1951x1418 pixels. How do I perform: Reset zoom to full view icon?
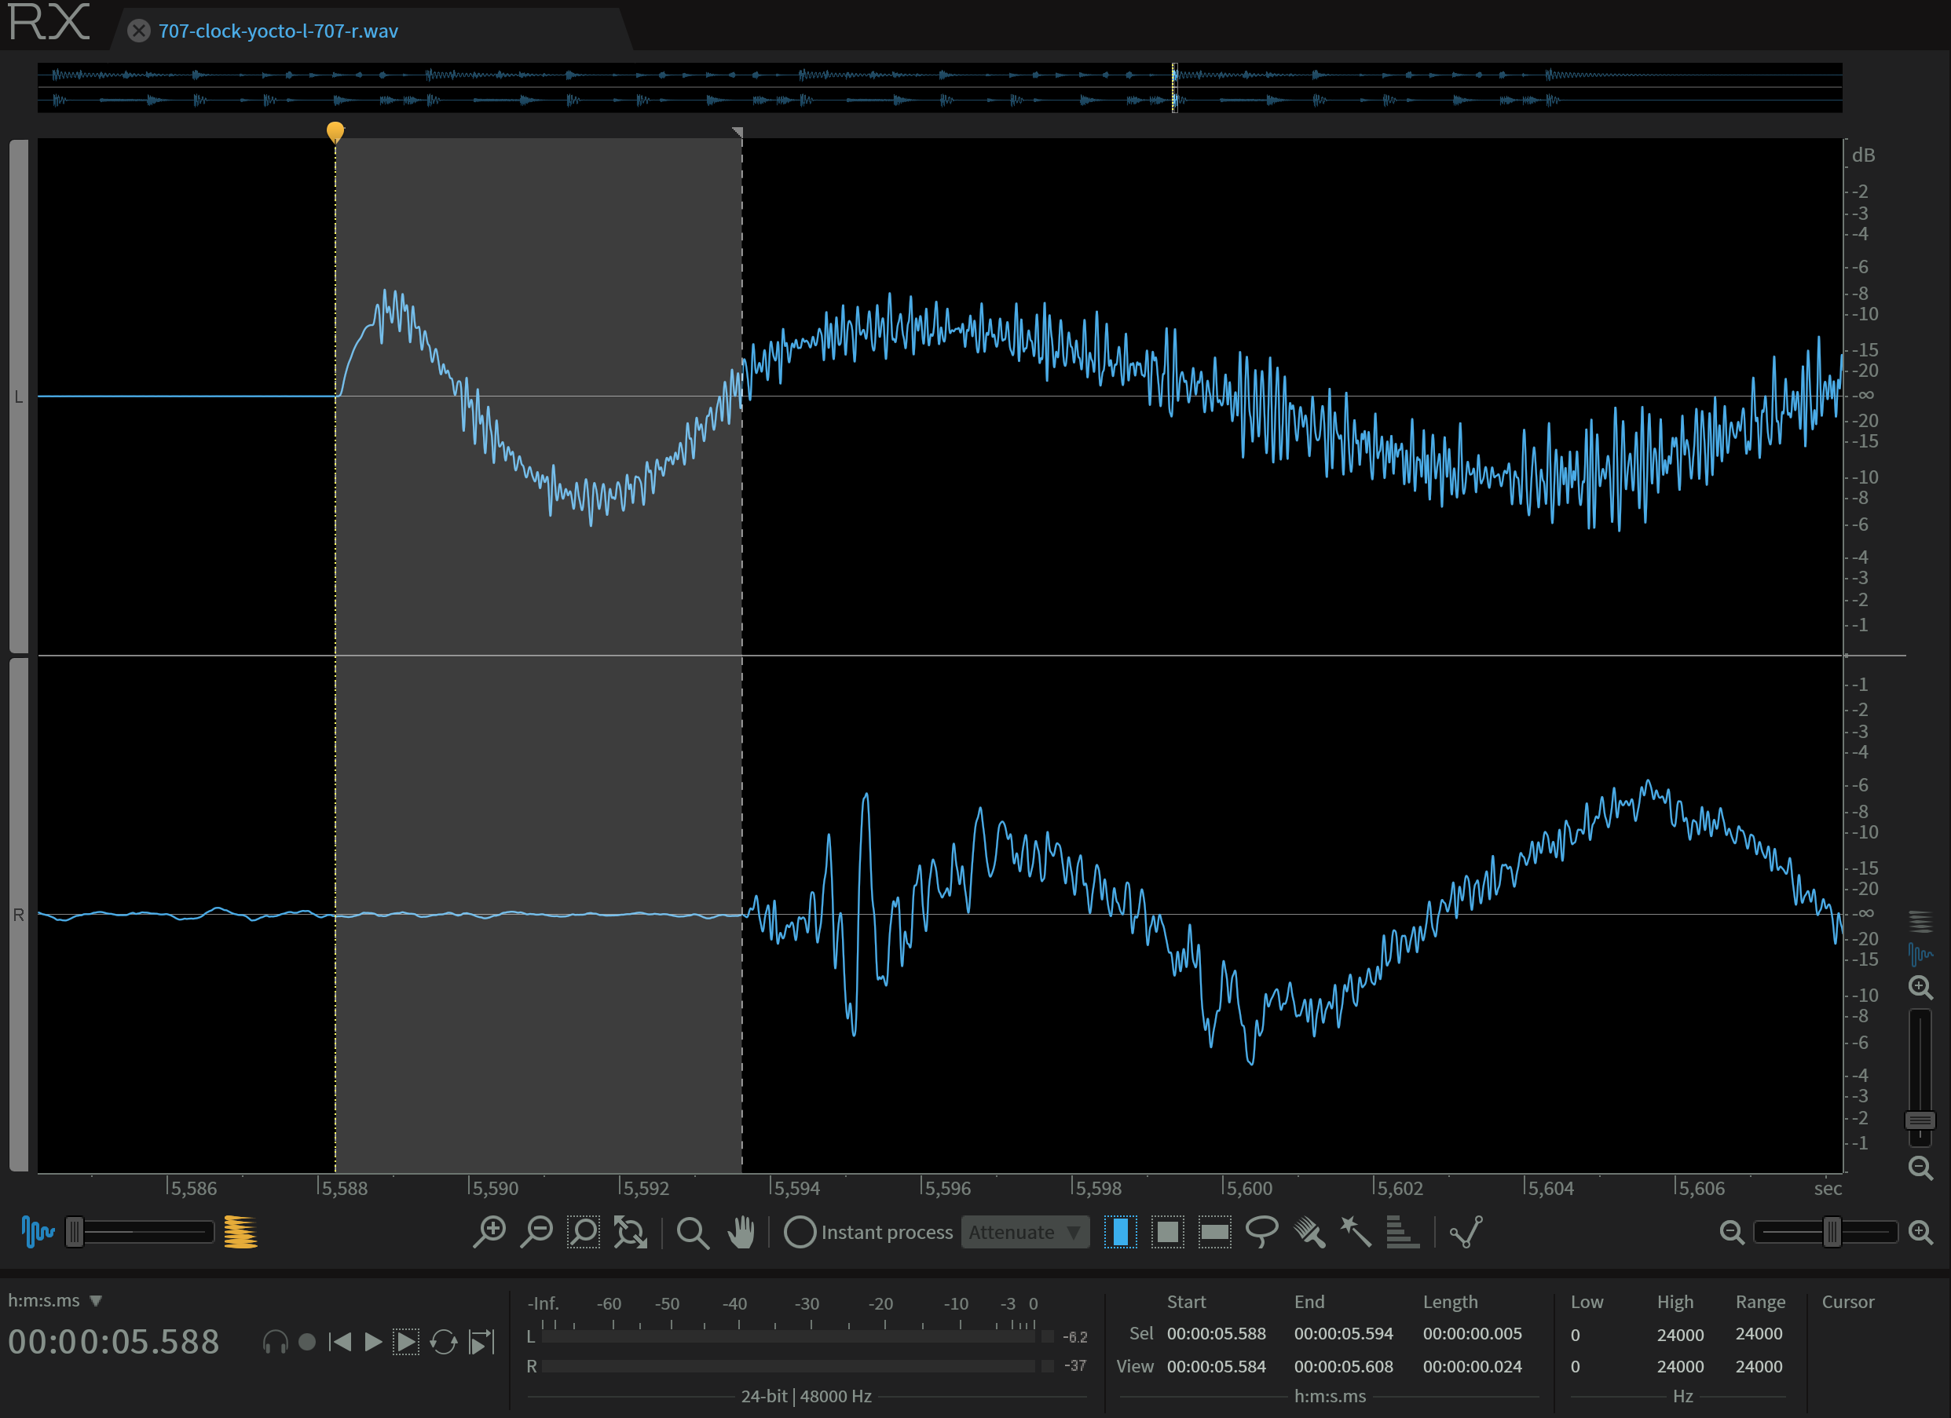pyautogui.click(x=631, y=1232)
